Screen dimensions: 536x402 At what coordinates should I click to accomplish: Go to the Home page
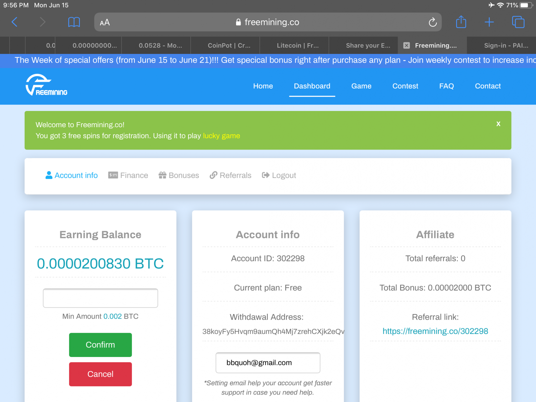[x=263, y=86]
